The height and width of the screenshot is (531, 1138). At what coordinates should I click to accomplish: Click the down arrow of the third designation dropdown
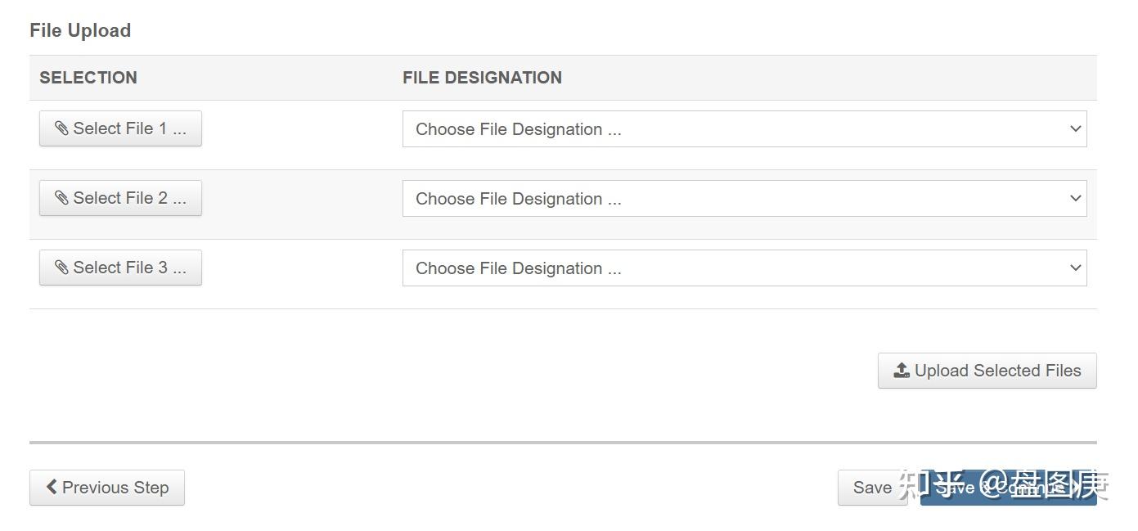pyautogui.click(x=1075, y=268)
